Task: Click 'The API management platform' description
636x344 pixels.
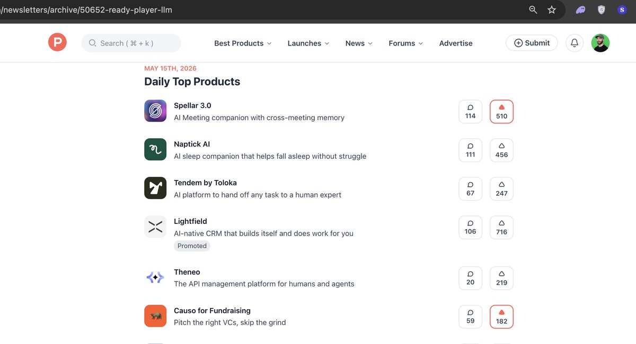Action: pos(264,284)
